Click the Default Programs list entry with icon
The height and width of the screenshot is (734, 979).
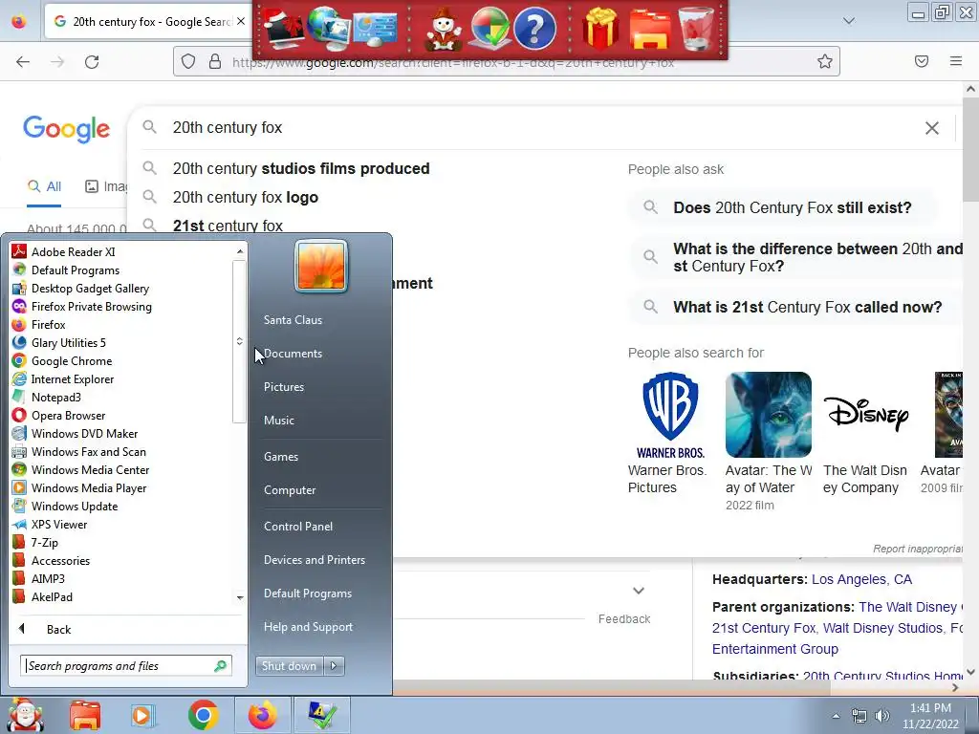[66, 270]
